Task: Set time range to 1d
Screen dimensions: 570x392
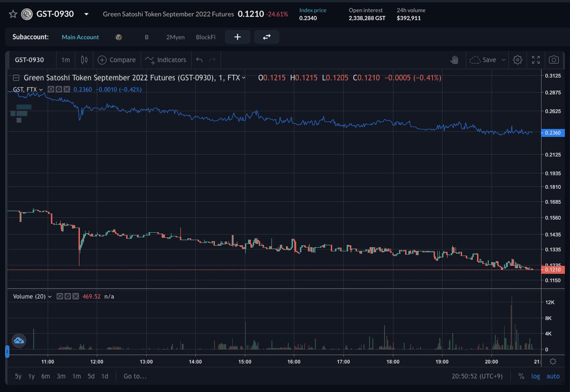Action: [105, 376]
